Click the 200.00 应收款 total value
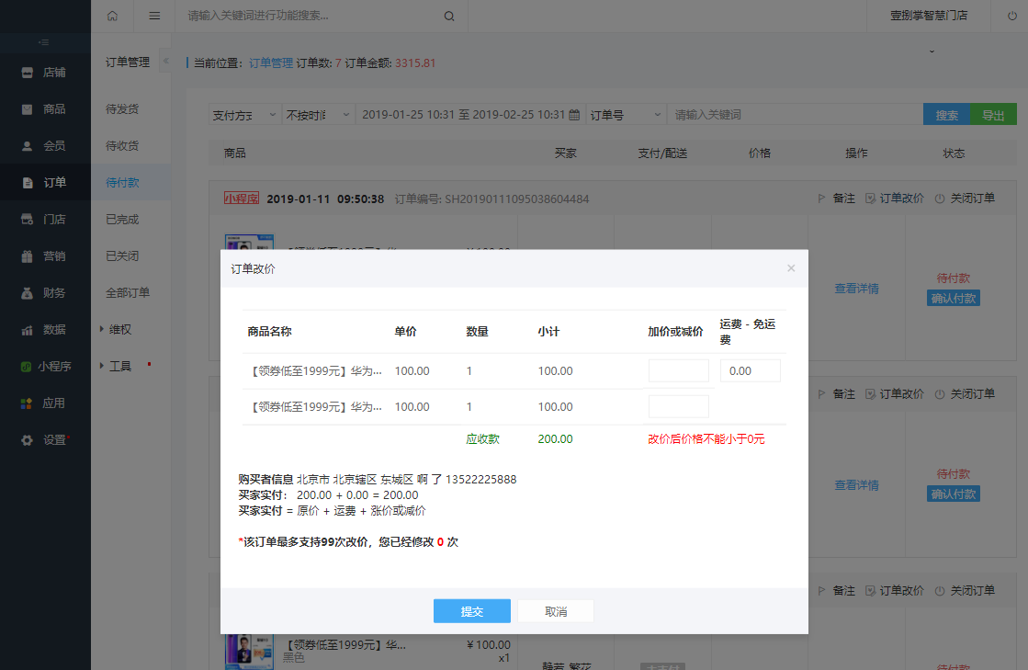Image resolution: width=1028 pixels, height=670 pixels. (555, 439)
